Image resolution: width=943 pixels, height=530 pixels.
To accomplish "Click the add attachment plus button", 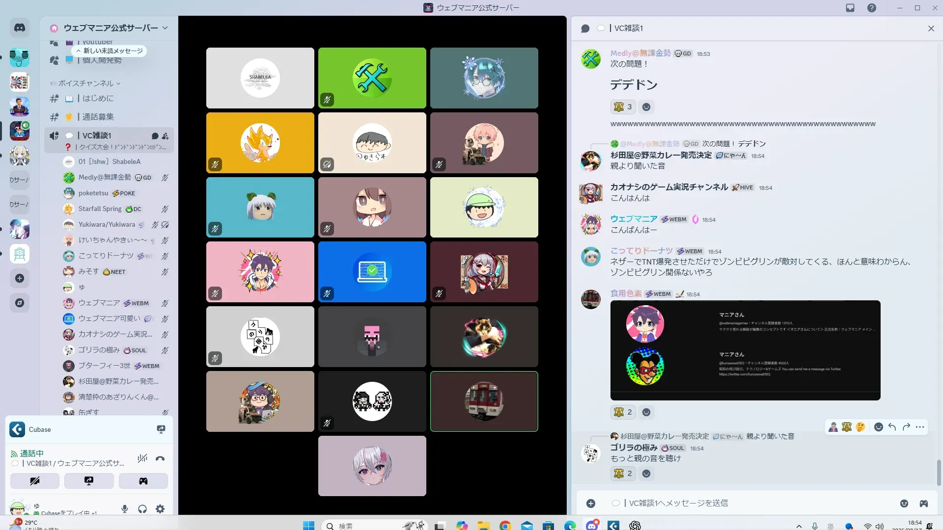I will click(x=591, y=503).
